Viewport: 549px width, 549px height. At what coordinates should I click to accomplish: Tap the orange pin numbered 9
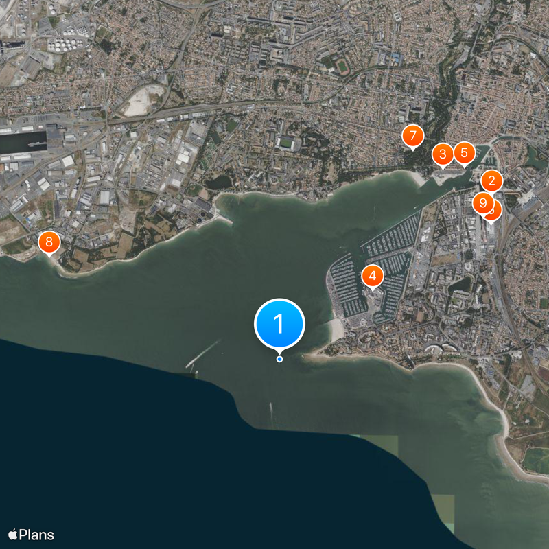pyautogui.click(x=483, y=202)
